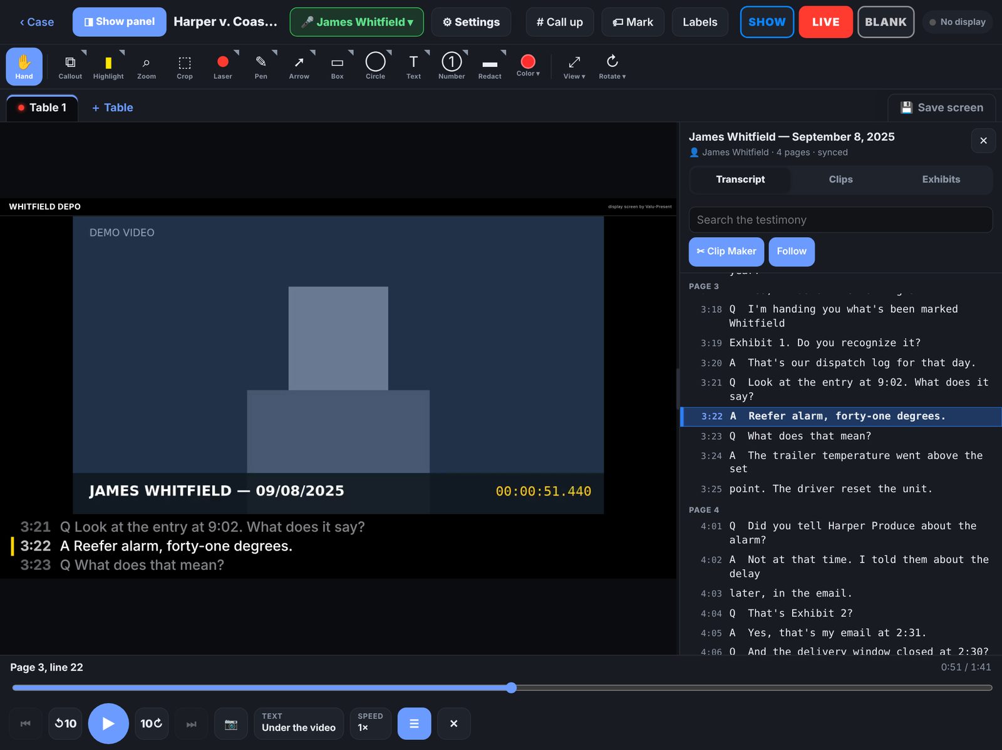
Task: Jump forward 10 seconds
Action: (152, 724)
